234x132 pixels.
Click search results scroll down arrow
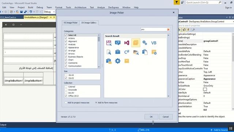[x=168, y=96]
